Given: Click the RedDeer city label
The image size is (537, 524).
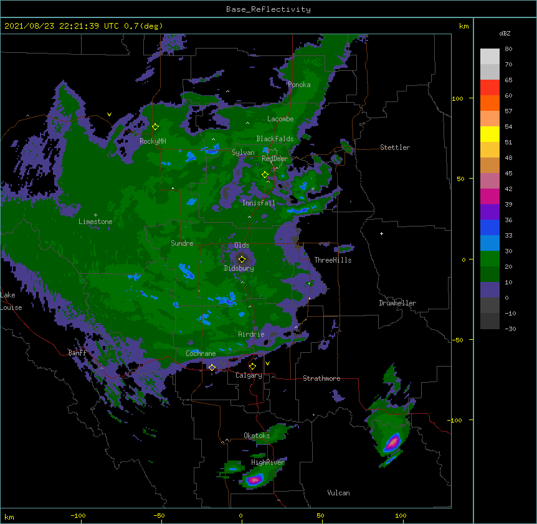Looking at the screenshot, I should [274, 159].
